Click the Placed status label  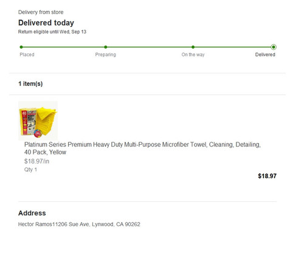point(27,55)
